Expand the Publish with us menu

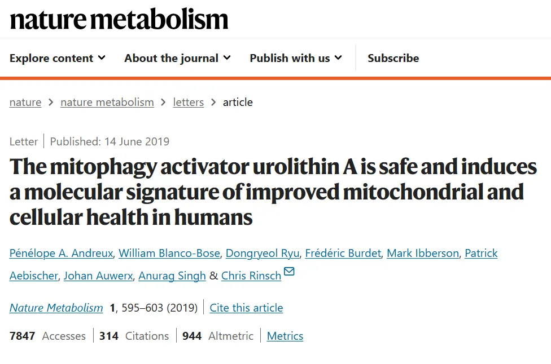coord(296,58)
